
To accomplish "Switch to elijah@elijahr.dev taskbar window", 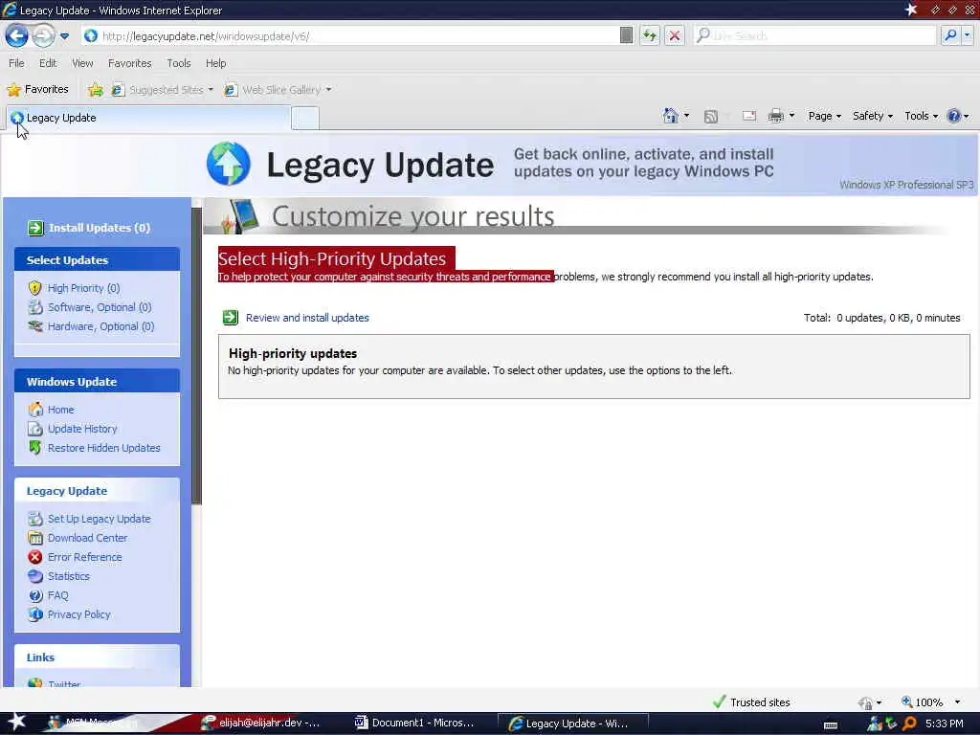I will point(260,724).
